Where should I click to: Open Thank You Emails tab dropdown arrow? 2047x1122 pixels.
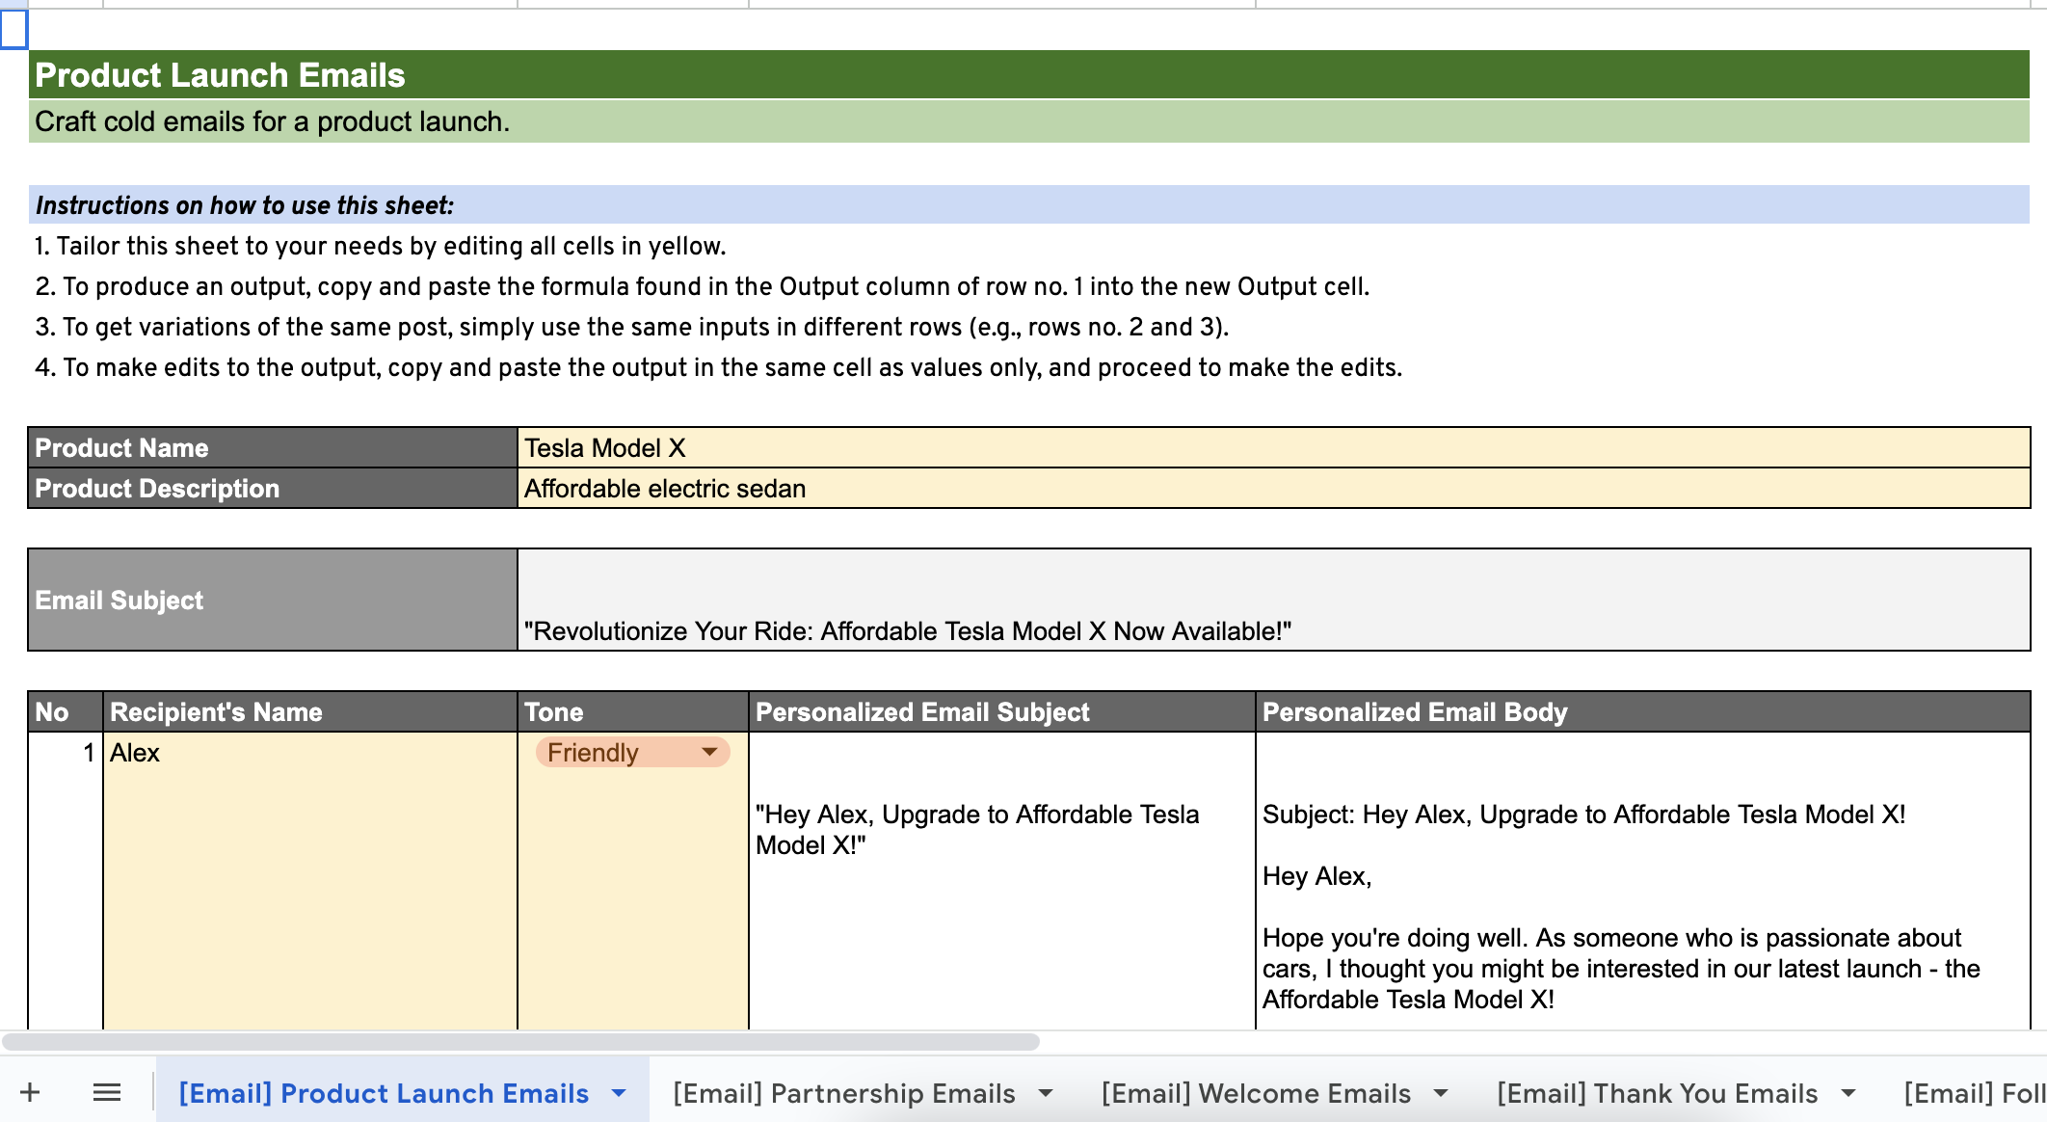(x=1848, y=1093)
